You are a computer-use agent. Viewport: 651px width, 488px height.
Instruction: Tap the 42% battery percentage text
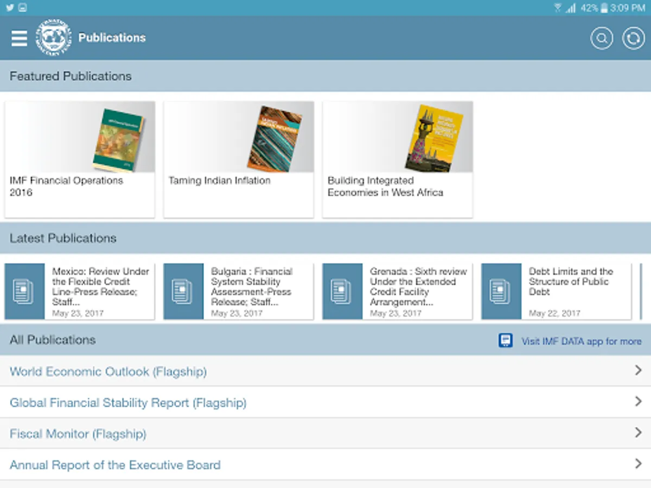point(589,8)
